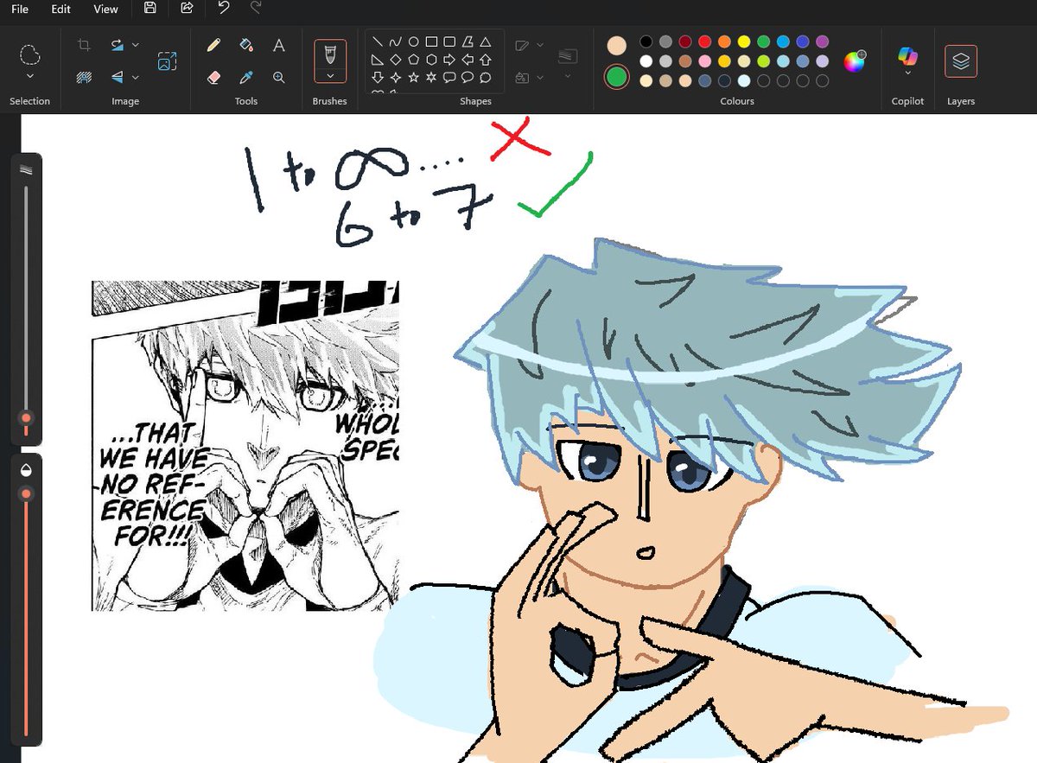Screen dimensions: 1037x763
Task: Open the File menu
Action: 20,9
